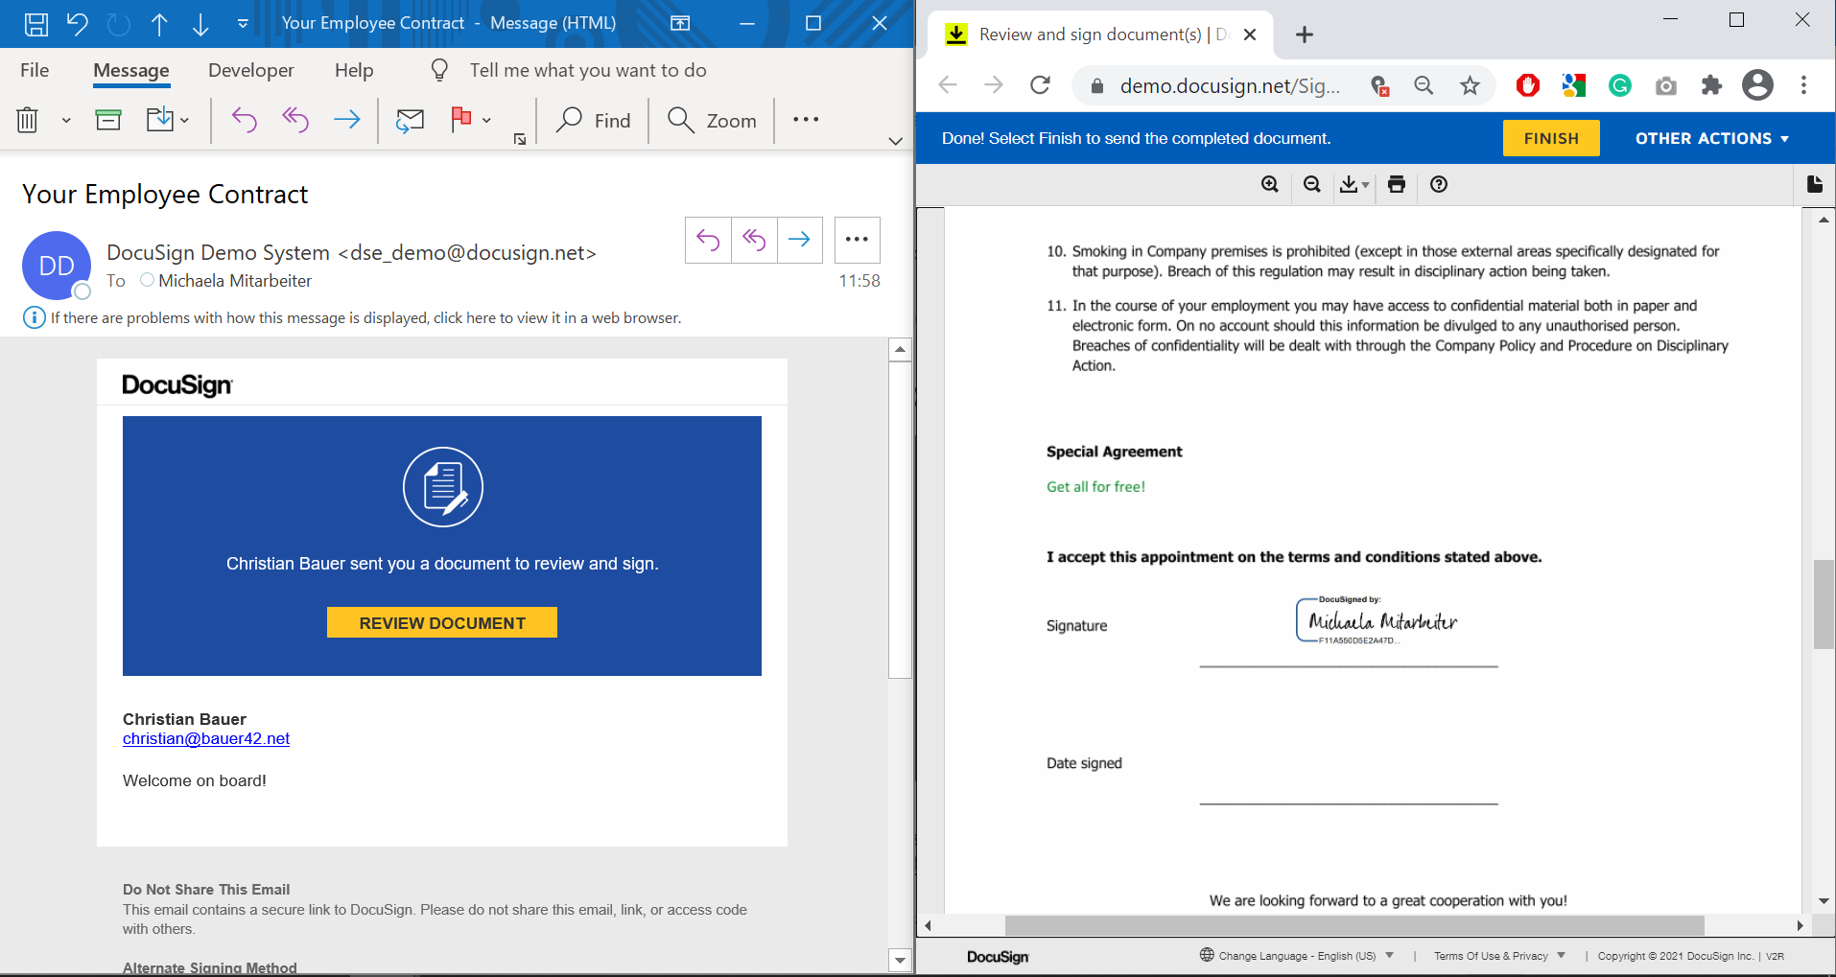Click Forward arrow in the Outlook ribbon

346,120
